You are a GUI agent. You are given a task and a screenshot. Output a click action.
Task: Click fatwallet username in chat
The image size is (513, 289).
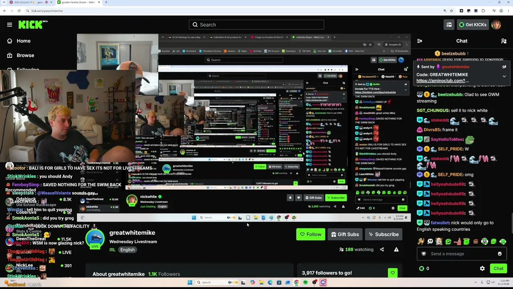pos(440,223)
